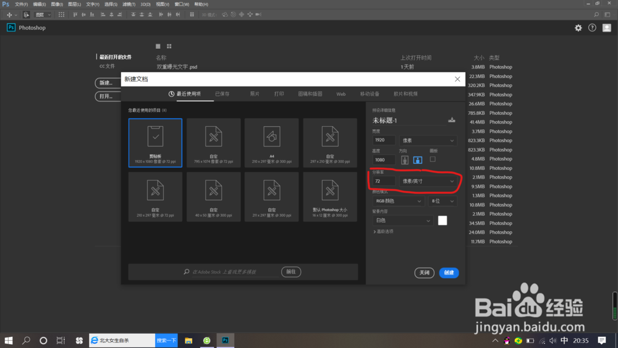Screen dimensions: 618x348
Task: Select the 3D pan mode icon
Action: [242, 15]
